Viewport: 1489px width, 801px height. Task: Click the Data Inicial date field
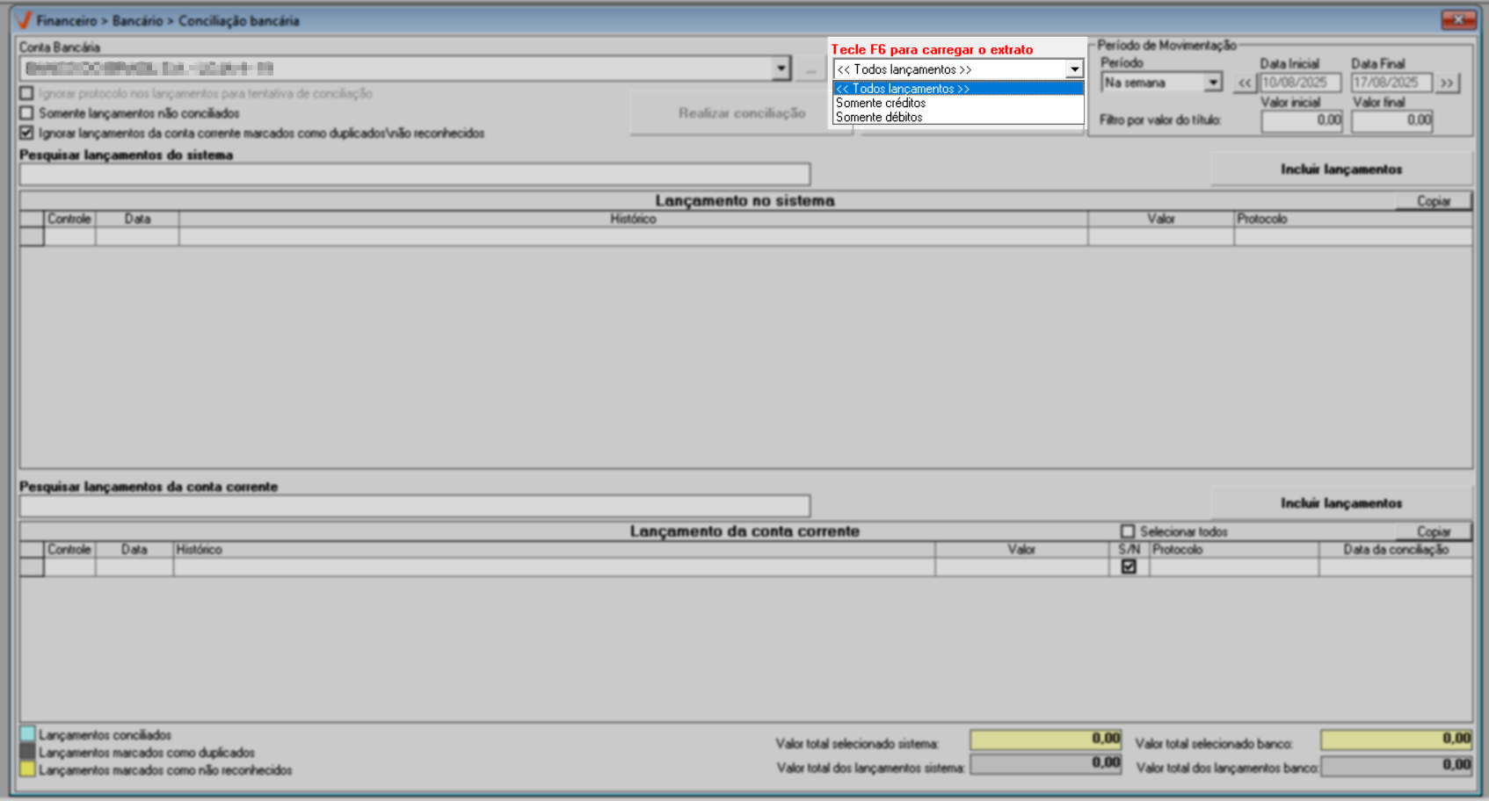click(x=1300, y=83)
